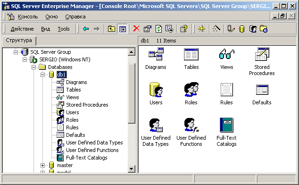Click the Register Server toolbar icon

click(x=231, y=29)
